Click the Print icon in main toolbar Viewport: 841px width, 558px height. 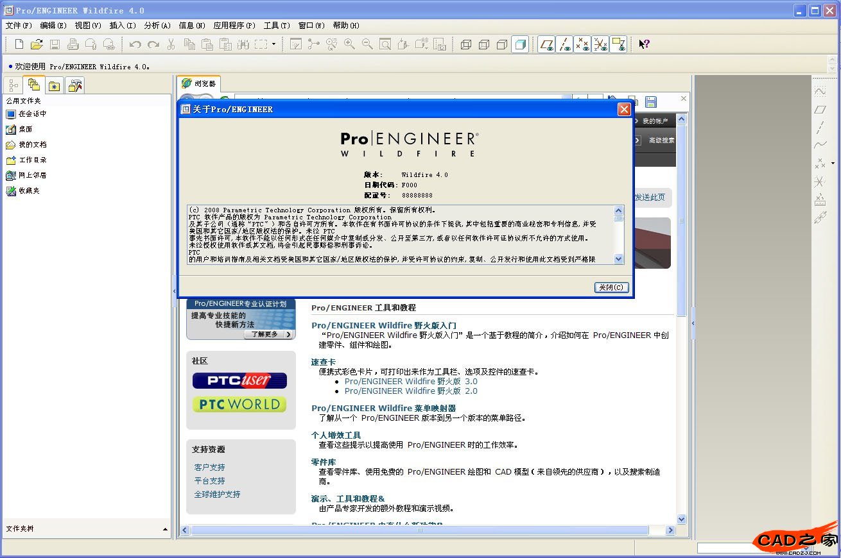73,44
